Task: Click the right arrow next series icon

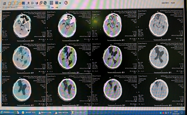Action: point(57,7)
